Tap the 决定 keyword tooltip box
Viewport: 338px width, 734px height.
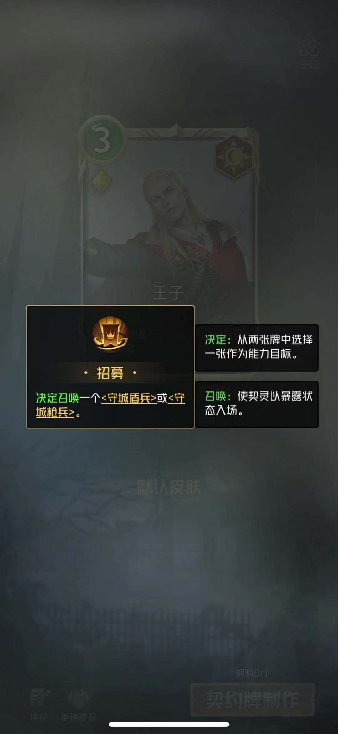click(257, 348)
